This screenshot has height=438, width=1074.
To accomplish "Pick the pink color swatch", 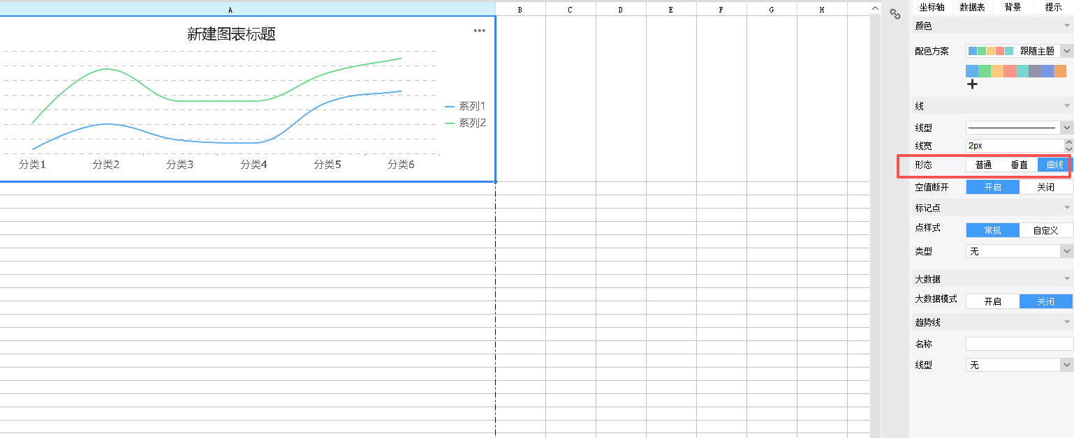I will tap(1010, 71).
